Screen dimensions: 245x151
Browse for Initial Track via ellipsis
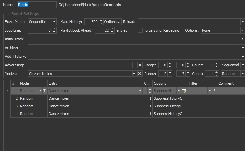(x=237, y=39)
